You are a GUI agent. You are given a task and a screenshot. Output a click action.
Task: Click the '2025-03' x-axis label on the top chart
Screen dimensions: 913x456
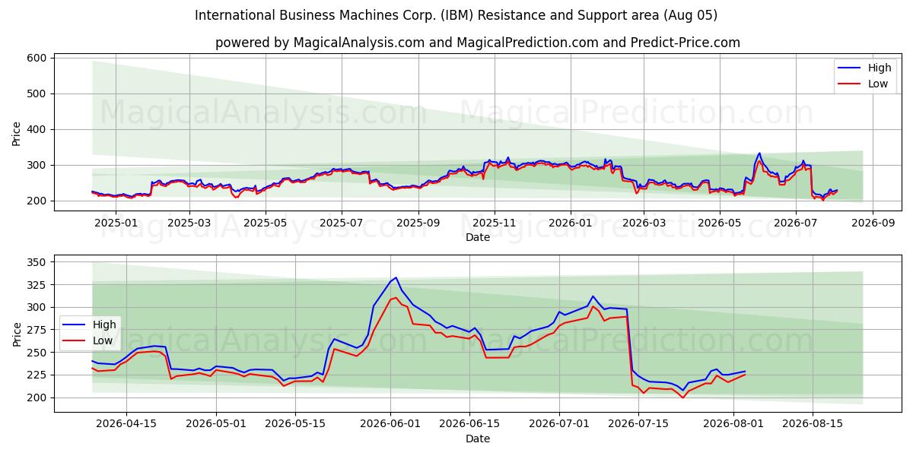189,223
